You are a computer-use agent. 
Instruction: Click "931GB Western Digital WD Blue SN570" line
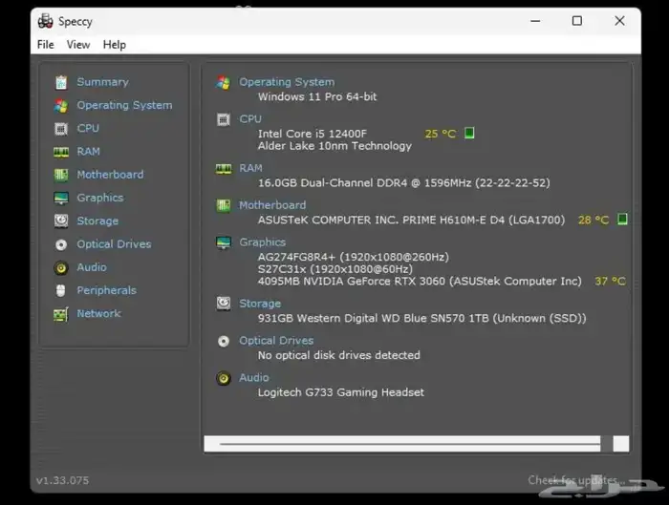tap(422, 318)
